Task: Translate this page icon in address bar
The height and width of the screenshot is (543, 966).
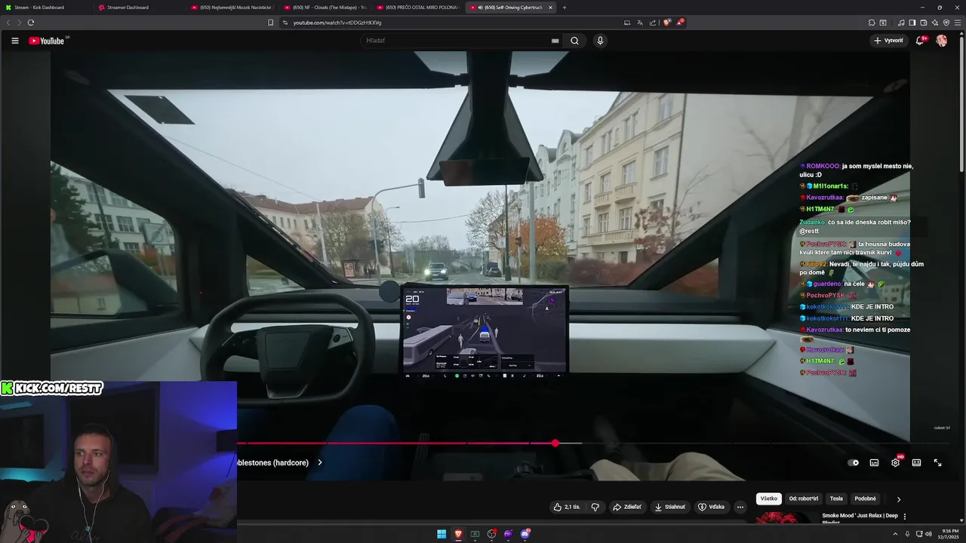Action: (639, 23)
